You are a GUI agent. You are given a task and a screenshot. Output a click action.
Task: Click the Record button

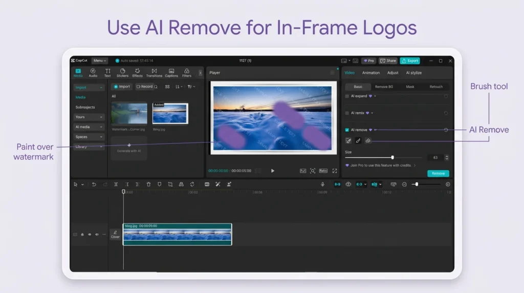pos(145,87)
